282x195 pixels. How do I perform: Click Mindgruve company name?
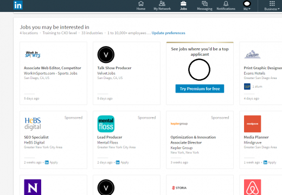coord(253,142)
